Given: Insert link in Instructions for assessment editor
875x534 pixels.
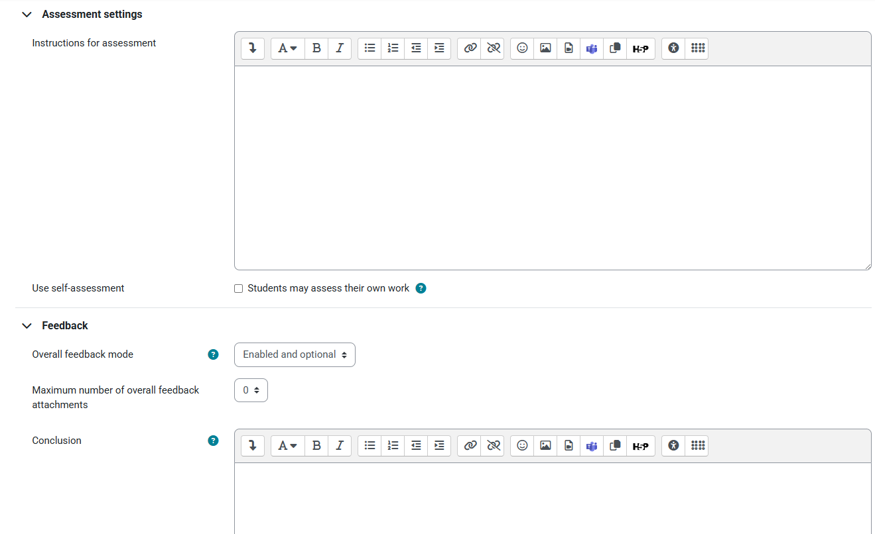Looking at the screenshot, I should [470, 48].
